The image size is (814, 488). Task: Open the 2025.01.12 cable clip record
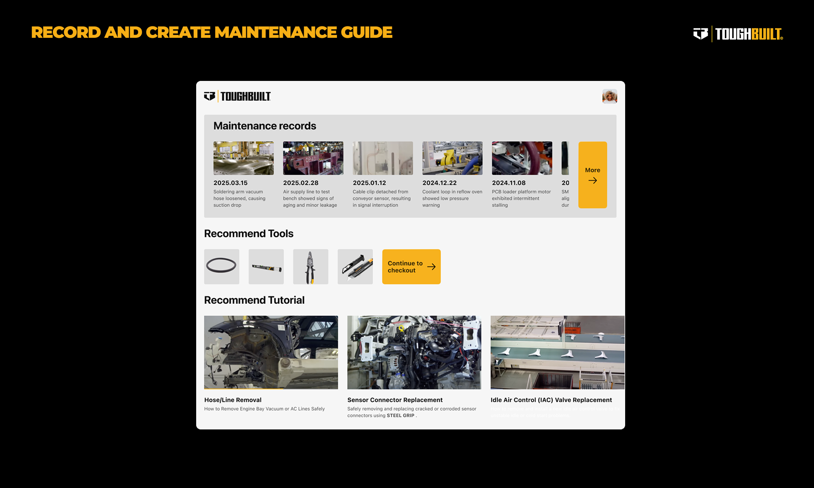pos(383,158)
